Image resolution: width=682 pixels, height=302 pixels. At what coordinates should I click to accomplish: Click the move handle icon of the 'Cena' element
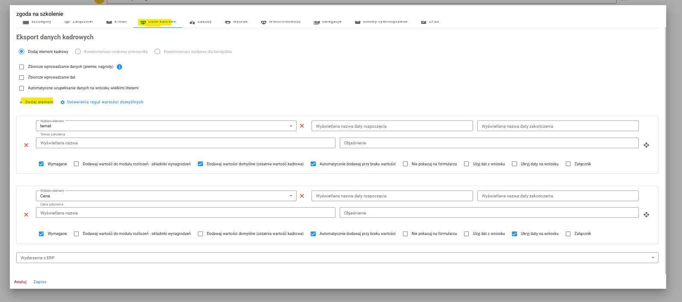tap(646, 215)
